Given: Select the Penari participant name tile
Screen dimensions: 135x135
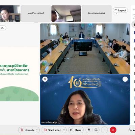Looking at the screenshot, I should point(97,13).
